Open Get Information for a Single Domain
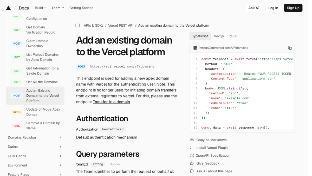Screen dimensions: 312x176 pyautogui.click(x=42, y=71)
